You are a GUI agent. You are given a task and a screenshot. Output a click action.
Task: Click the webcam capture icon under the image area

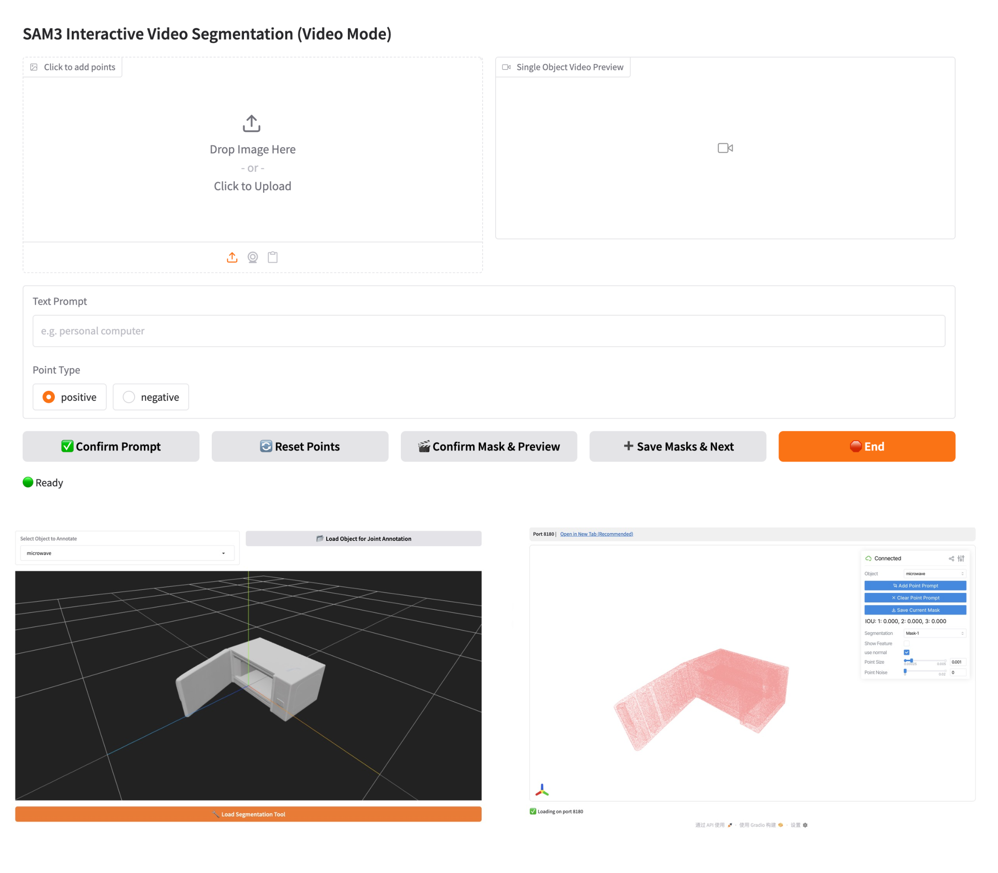[252, 257]
